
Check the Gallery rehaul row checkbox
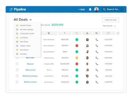(x=17, y=70)
